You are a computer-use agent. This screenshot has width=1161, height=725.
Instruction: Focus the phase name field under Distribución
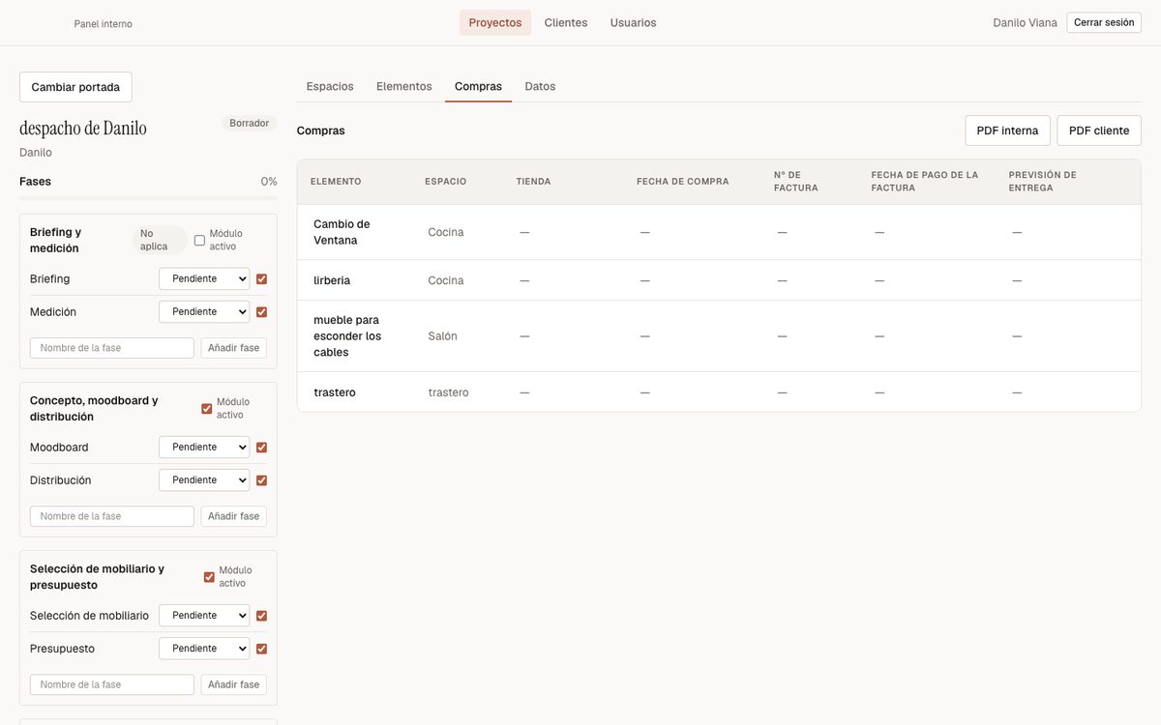coord(112,516)
